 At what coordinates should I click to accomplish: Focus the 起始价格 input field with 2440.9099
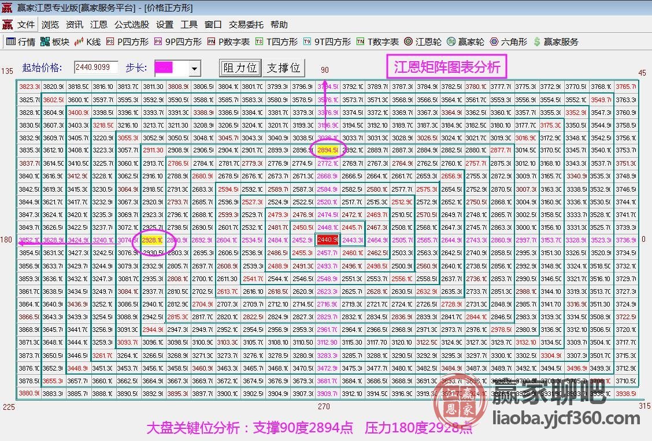(96, 68)
